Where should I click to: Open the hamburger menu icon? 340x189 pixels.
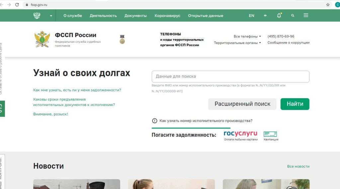(306, 15)
